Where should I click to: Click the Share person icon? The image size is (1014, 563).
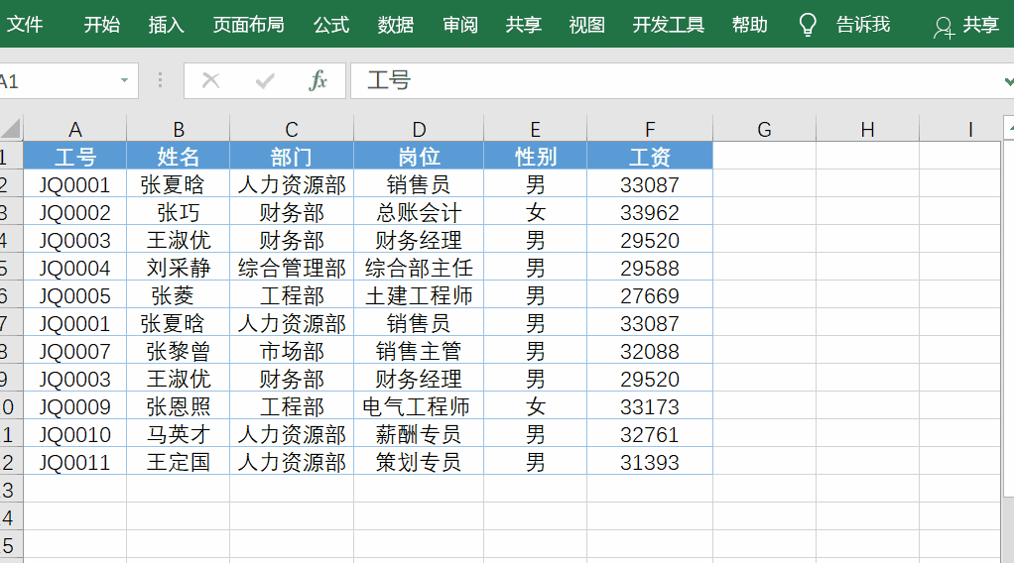(x=944, y=27)
